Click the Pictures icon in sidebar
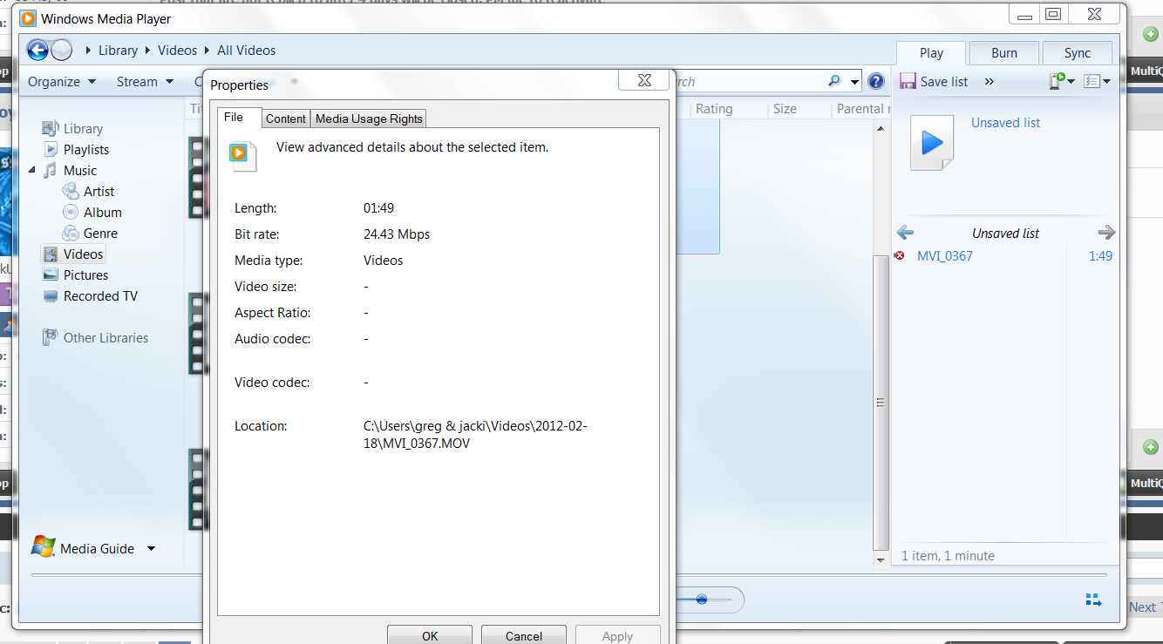 tap(51, 275)
